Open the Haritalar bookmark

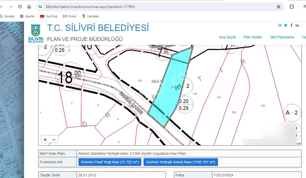[90, 16]
